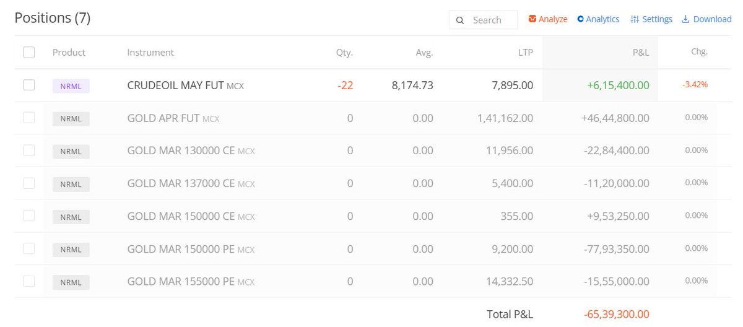
Task: Check the GOLD MAR 150000 CE checkbox
Action: (29, 216)
